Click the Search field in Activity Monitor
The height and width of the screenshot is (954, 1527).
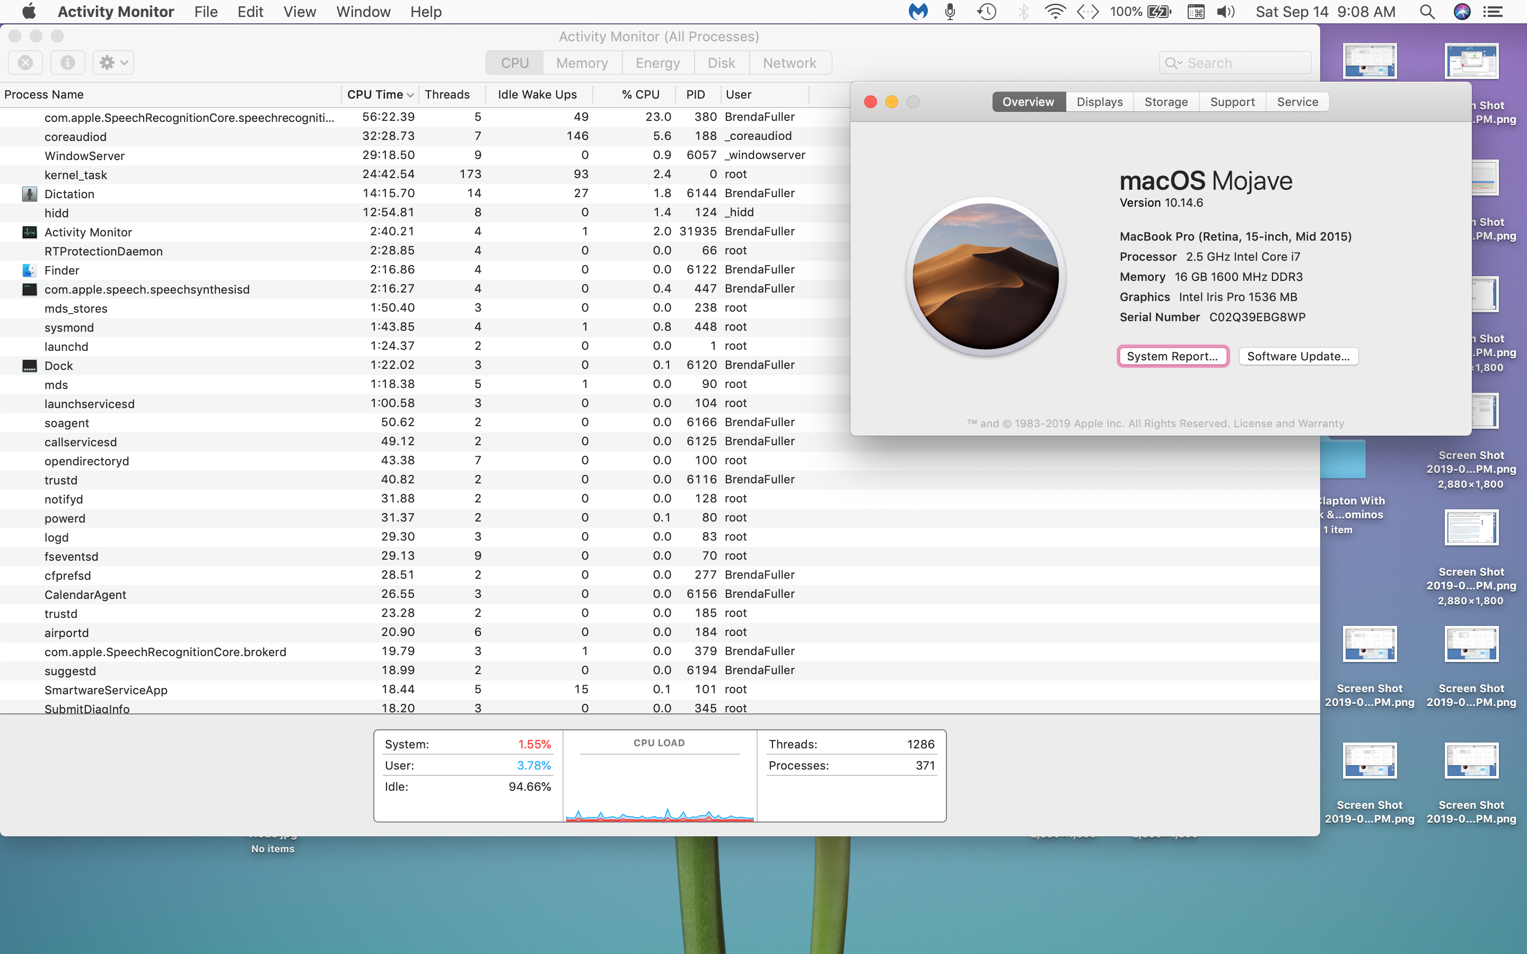[x=1235, y=63]
